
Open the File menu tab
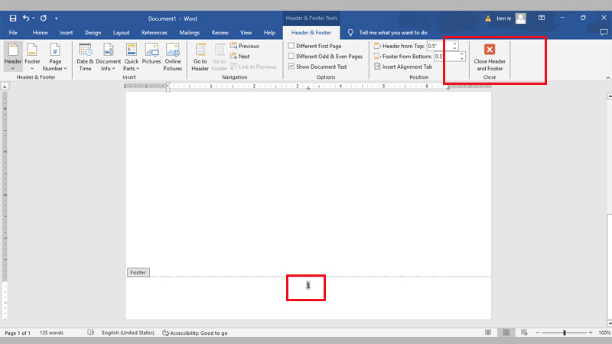point(13,33)
